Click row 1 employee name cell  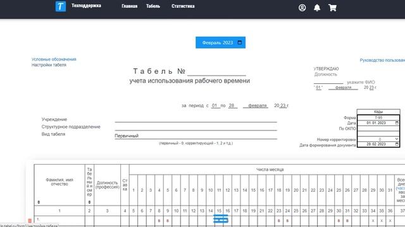point(59,221)
